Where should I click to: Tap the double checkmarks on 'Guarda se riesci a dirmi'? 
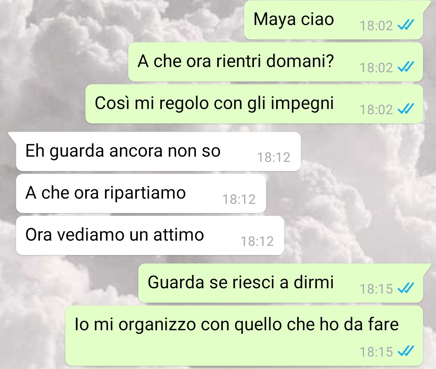tap(406, 288)
